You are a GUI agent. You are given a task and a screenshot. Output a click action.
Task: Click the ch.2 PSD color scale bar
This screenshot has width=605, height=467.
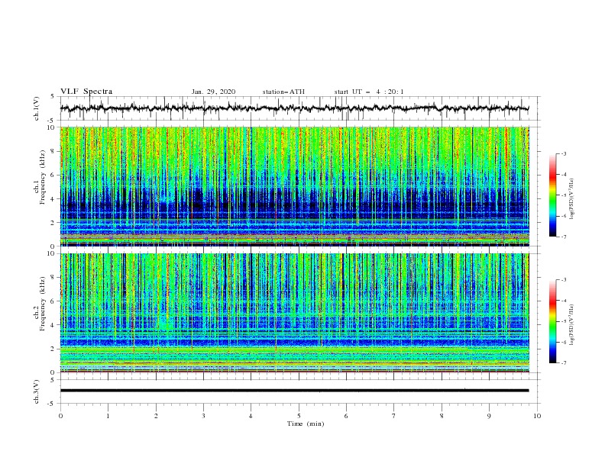(552, 321)
